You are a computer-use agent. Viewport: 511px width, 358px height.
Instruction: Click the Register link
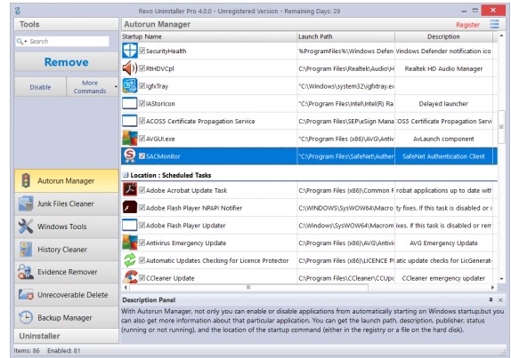[467, 25]
